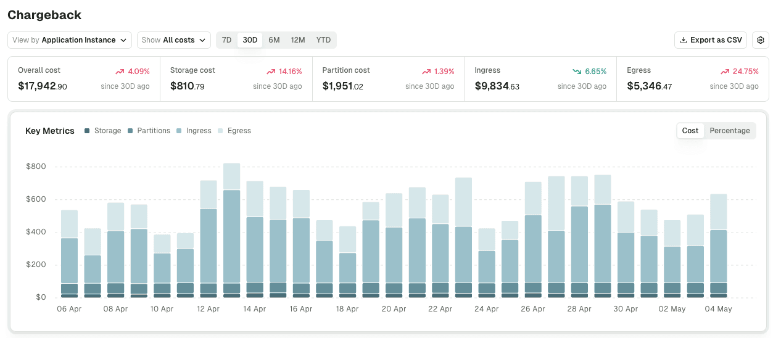This screenshot has height=338, width=781.
Task: Click the 1.39% partition change value
Action: click(x=444, y=72)
